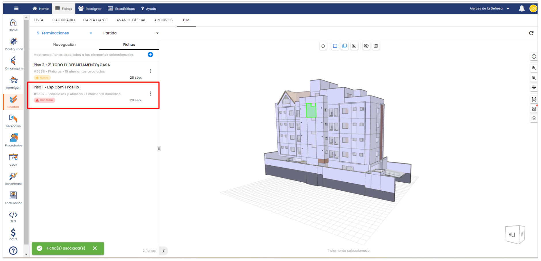This screenshot has height=261, width=541.
Task: Add a ficha with the blue plus icon
Action: coord(150,55)
